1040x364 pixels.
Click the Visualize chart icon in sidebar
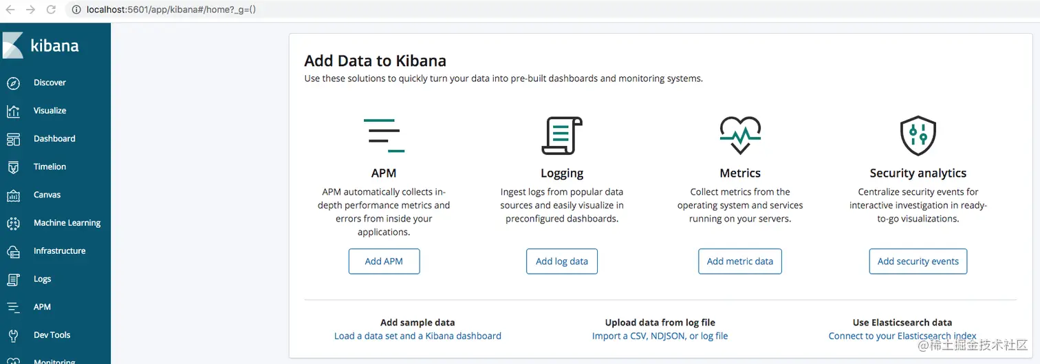(13, 111)
